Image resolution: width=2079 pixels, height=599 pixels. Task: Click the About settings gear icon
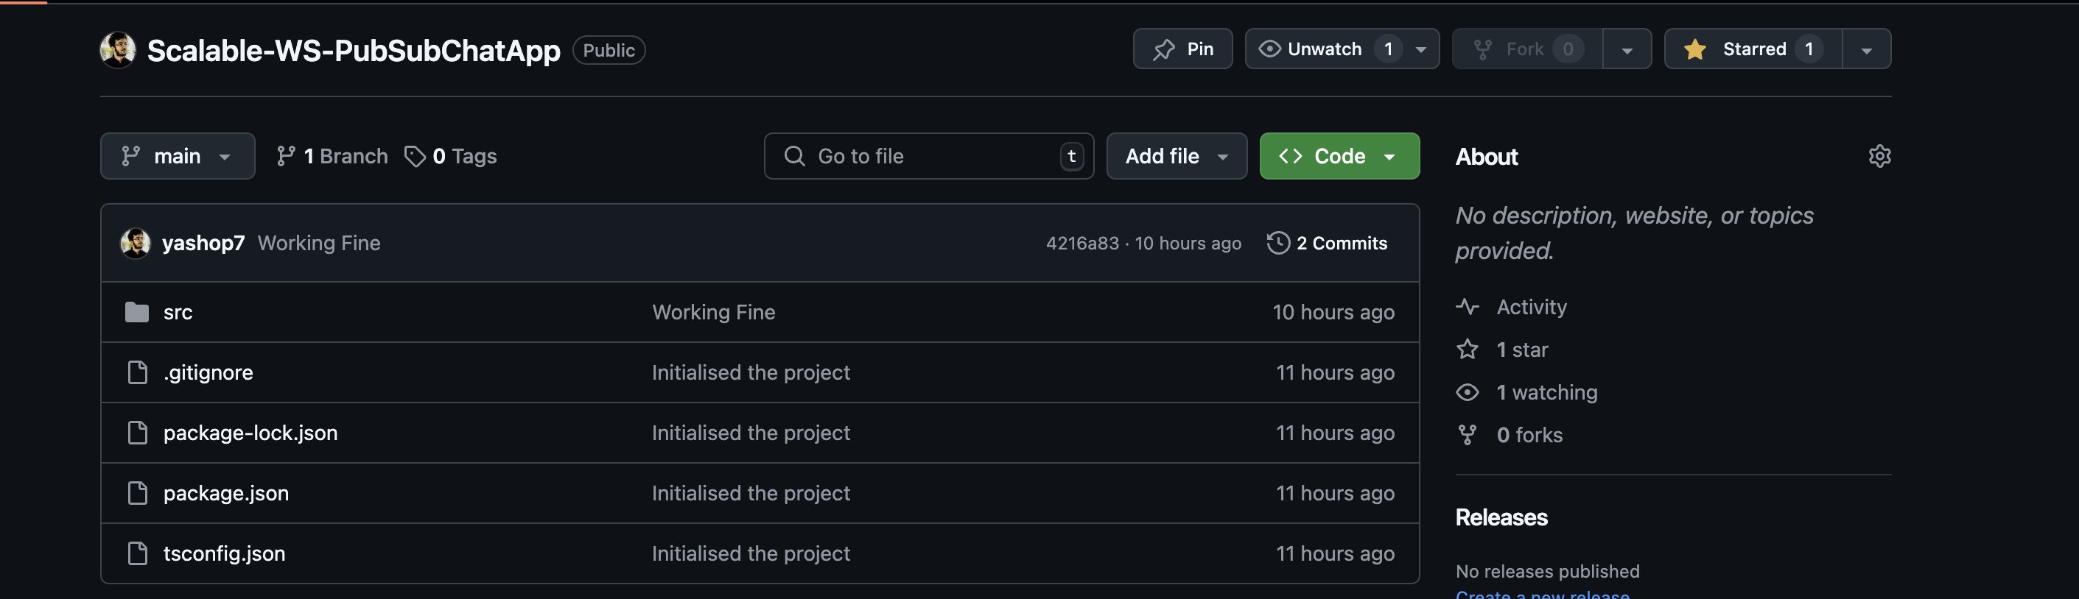(1879, 157)
